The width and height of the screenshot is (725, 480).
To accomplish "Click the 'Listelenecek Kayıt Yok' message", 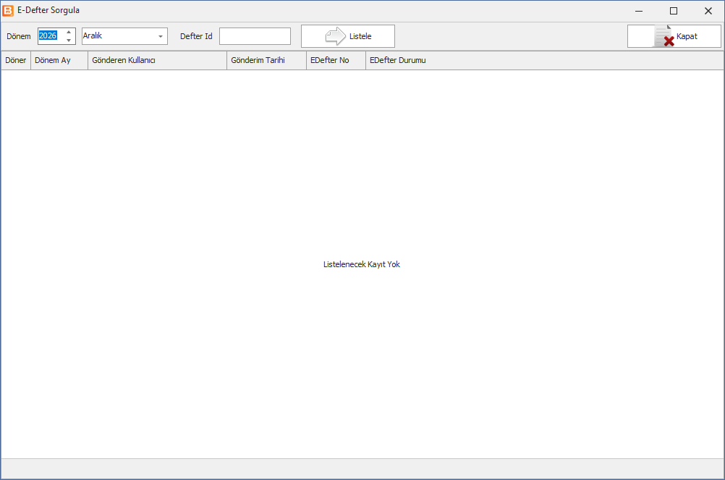I will point(362,264).
